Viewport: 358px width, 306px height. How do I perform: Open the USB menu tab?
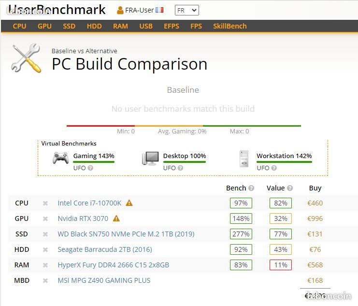(x=146, y=26)
